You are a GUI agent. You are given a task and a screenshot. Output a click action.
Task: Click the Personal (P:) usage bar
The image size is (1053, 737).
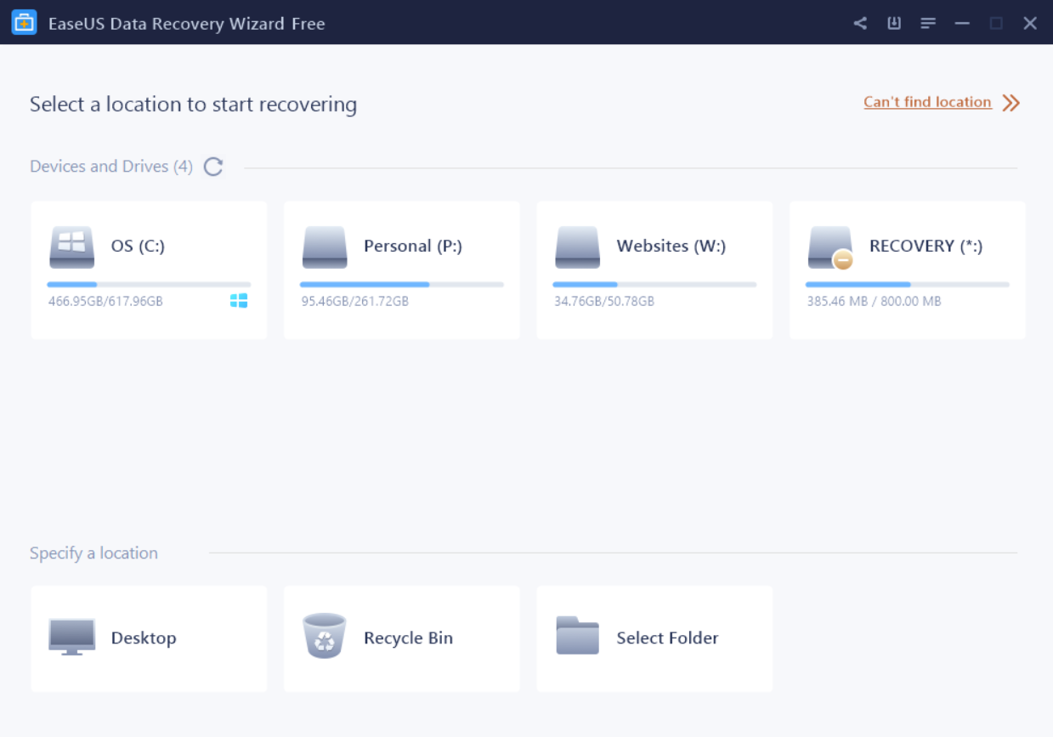coord(402,284)
